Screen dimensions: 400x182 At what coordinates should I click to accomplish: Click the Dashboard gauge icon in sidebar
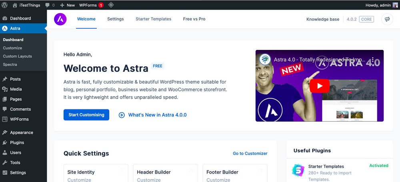point(4,18)
